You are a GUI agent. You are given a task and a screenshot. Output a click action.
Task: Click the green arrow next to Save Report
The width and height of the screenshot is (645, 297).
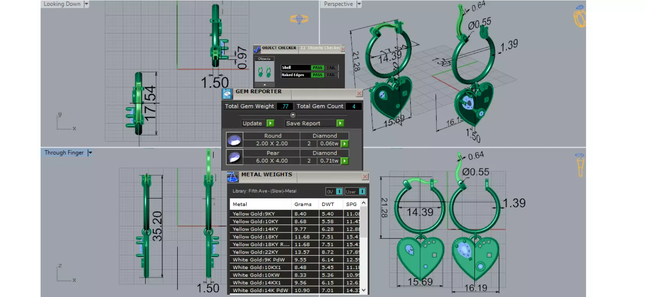tap(340, 123)
